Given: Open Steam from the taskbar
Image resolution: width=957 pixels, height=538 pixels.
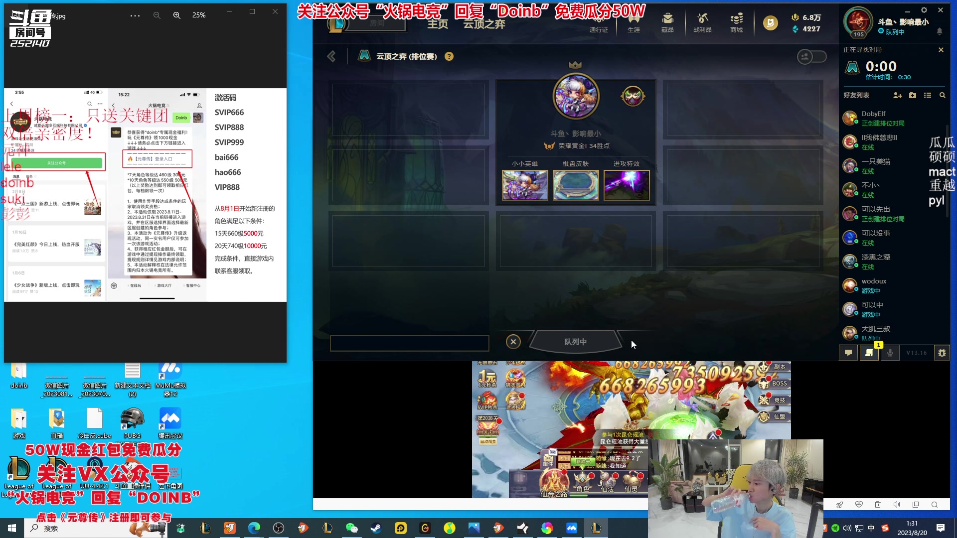Looking at the screenshot, I should (376, 528).
